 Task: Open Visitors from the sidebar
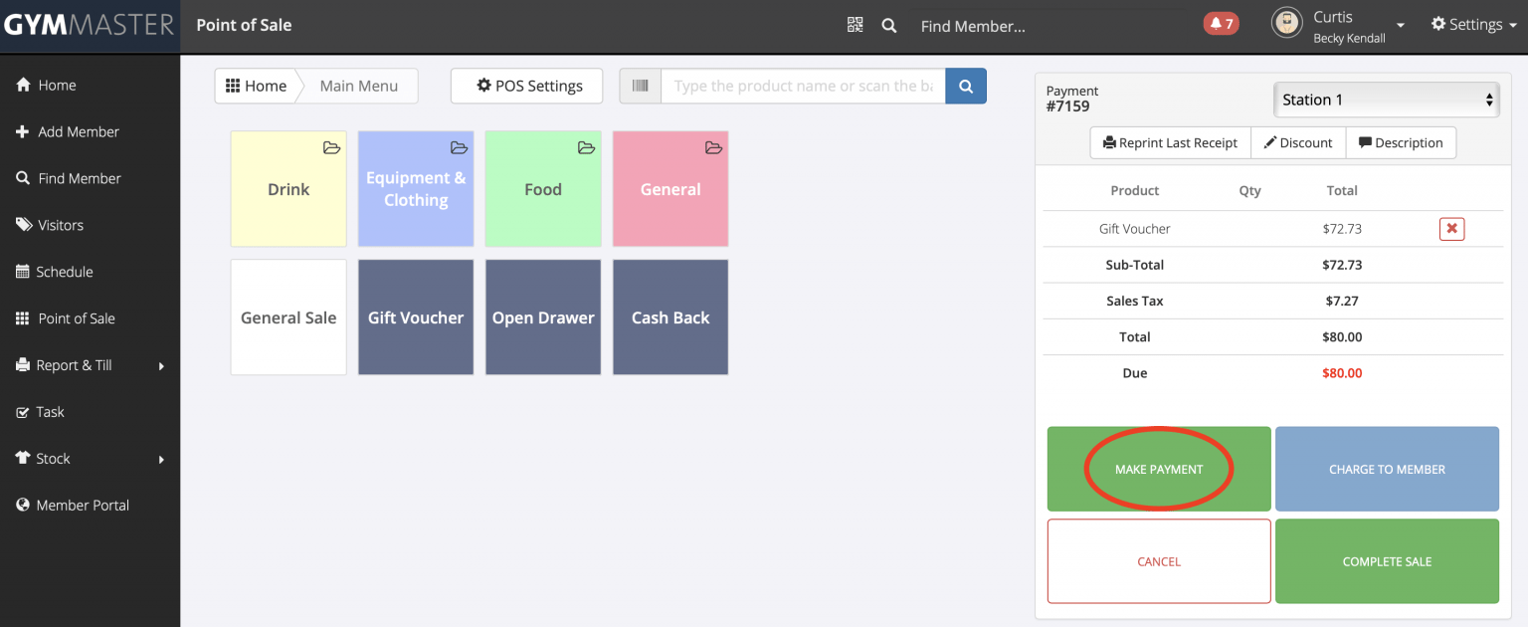point(61,225)
